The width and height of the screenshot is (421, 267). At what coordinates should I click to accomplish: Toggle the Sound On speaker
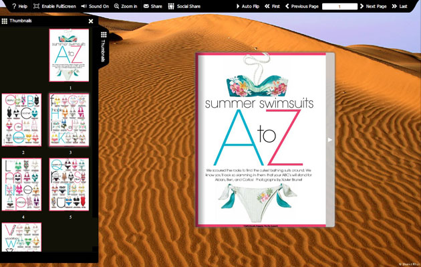coord(84,6)
